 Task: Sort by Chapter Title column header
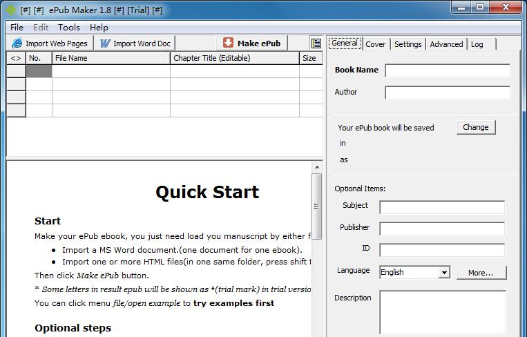234,58
